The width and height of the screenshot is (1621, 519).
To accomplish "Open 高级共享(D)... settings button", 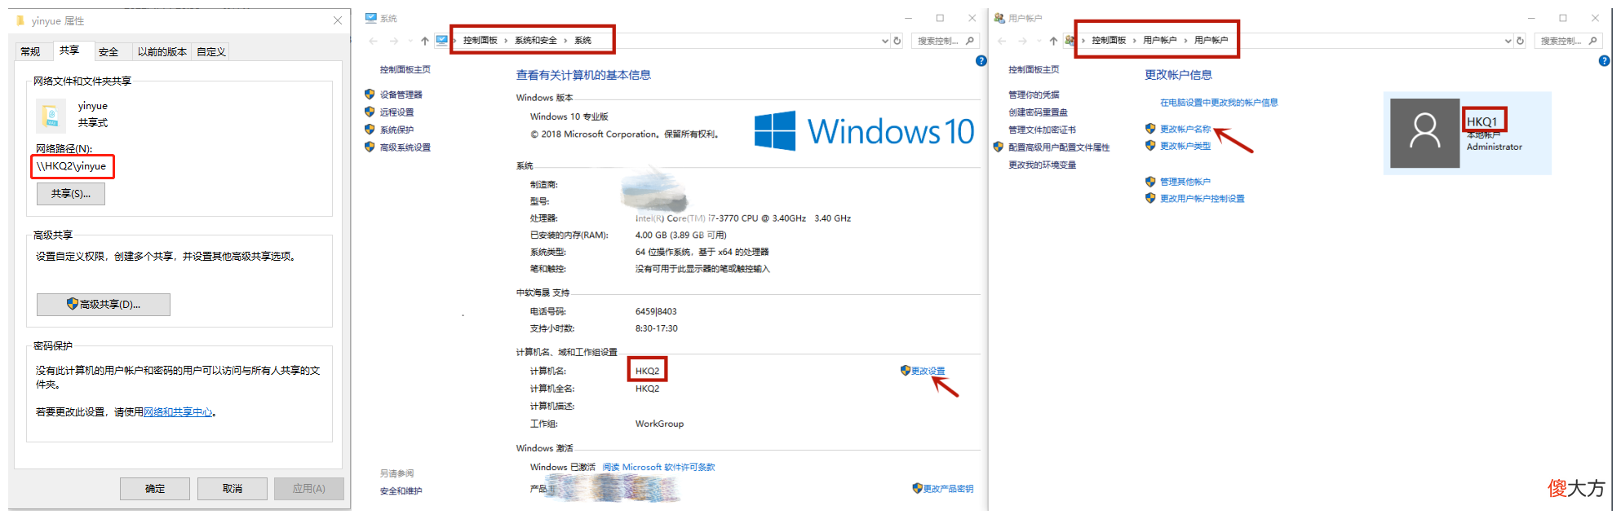I will [x=104, y=304].
